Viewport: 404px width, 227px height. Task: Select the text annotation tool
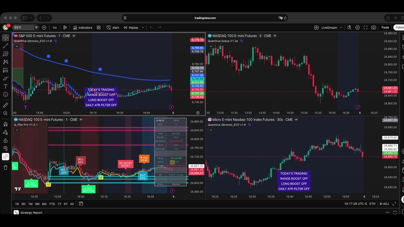click(x=6, y=86)
